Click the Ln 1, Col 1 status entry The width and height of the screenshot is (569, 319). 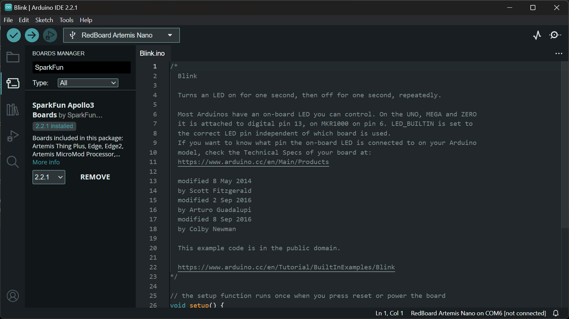coord(389,313)
